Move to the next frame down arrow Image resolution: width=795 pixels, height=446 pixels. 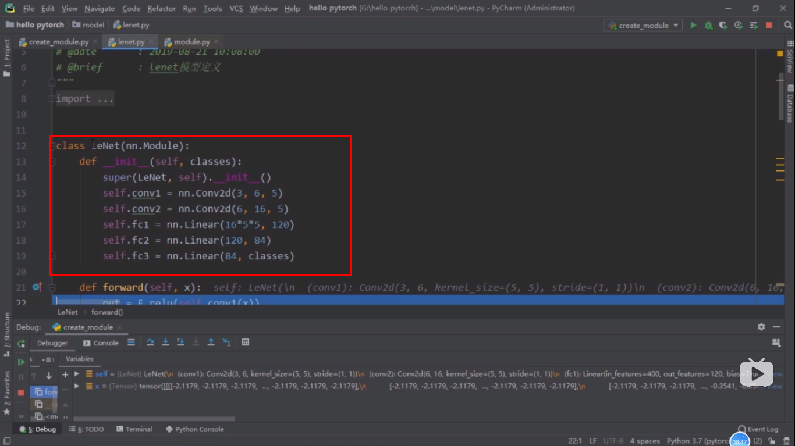tap(49, 376)
